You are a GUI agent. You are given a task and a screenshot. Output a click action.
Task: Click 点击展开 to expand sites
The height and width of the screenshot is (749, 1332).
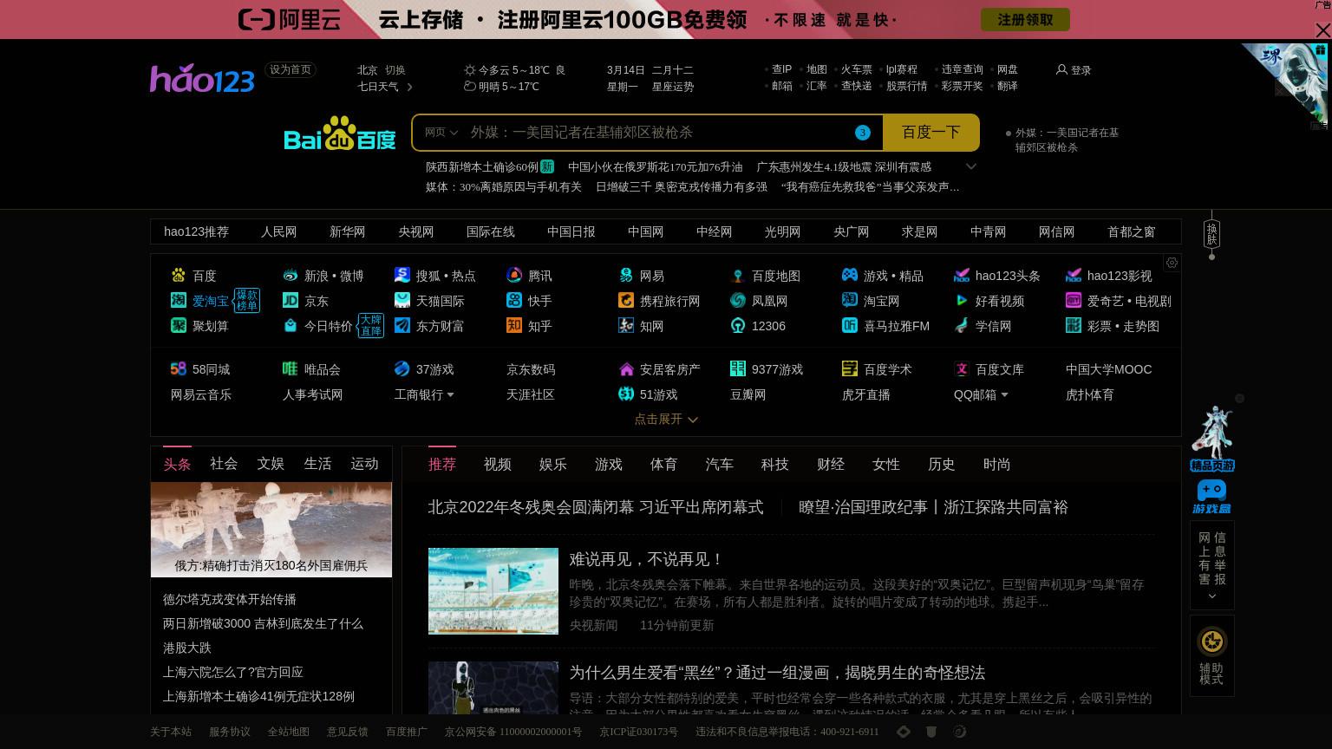click(x=666, y=420)
